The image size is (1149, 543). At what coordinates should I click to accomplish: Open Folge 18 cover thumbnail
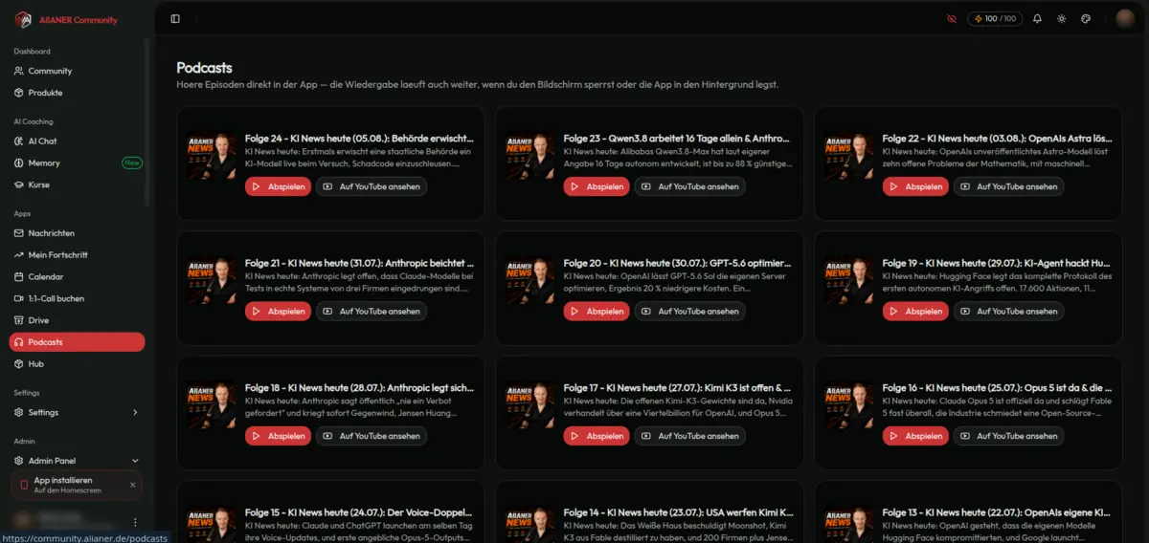coord(212,405)
